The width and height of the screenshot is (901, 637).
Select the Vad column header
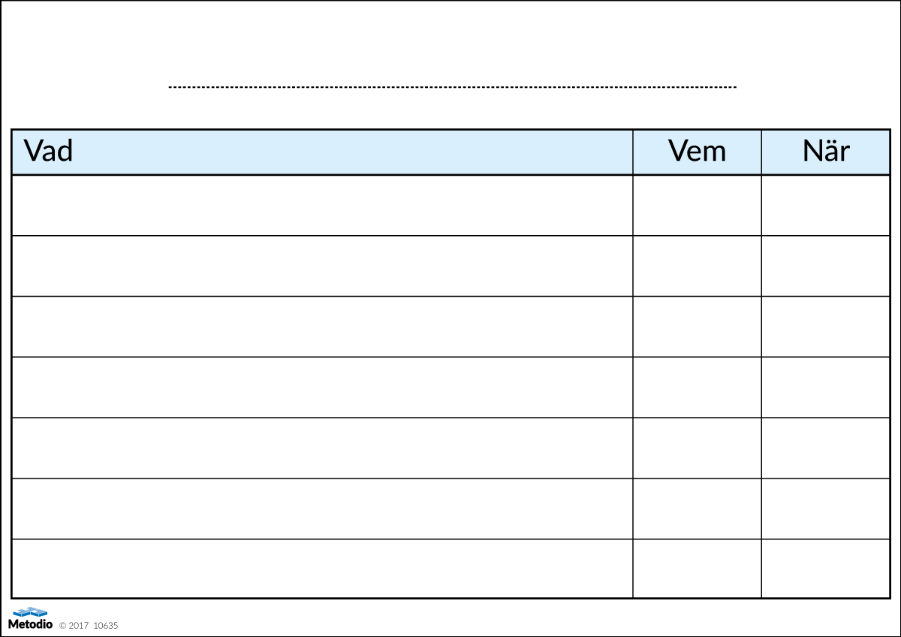coord(322,152)
